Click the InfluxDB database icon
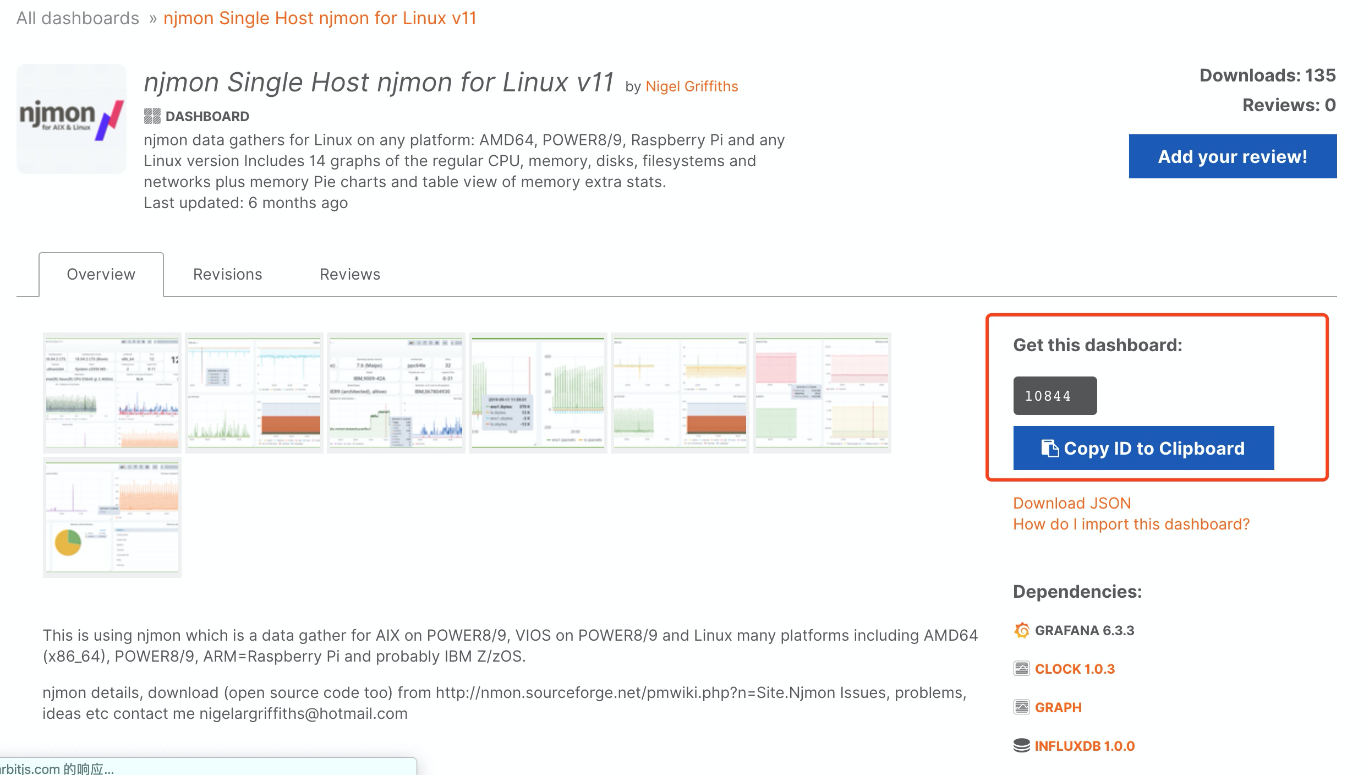 1022,746
